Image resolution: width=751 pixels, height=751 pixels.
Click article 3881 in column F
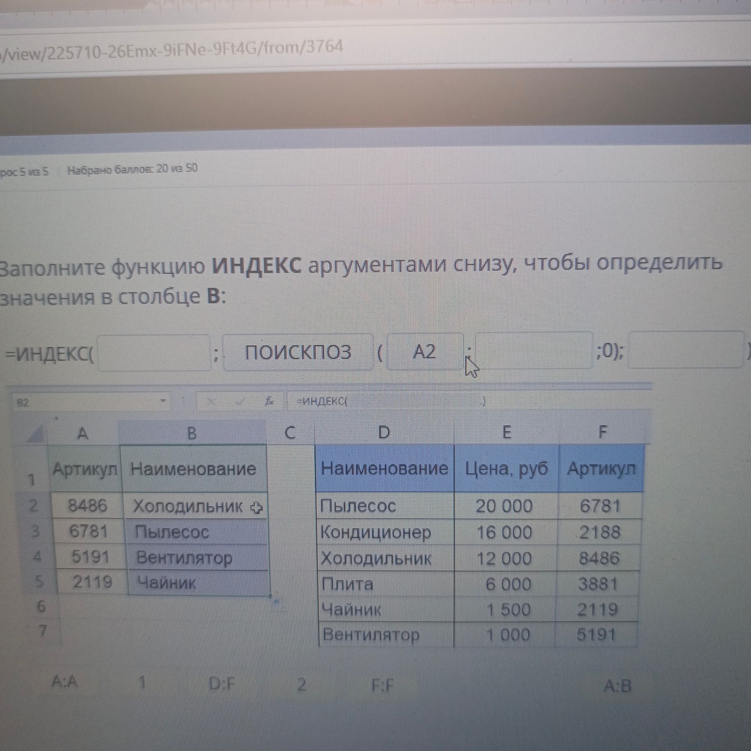[x=598, y=584]
